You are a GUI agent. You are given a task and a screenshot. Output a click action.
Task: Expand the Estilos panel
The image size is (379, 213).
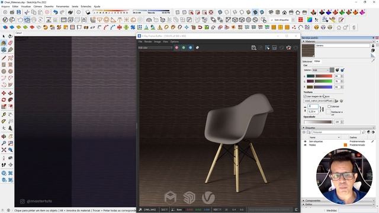pos(304,204)
